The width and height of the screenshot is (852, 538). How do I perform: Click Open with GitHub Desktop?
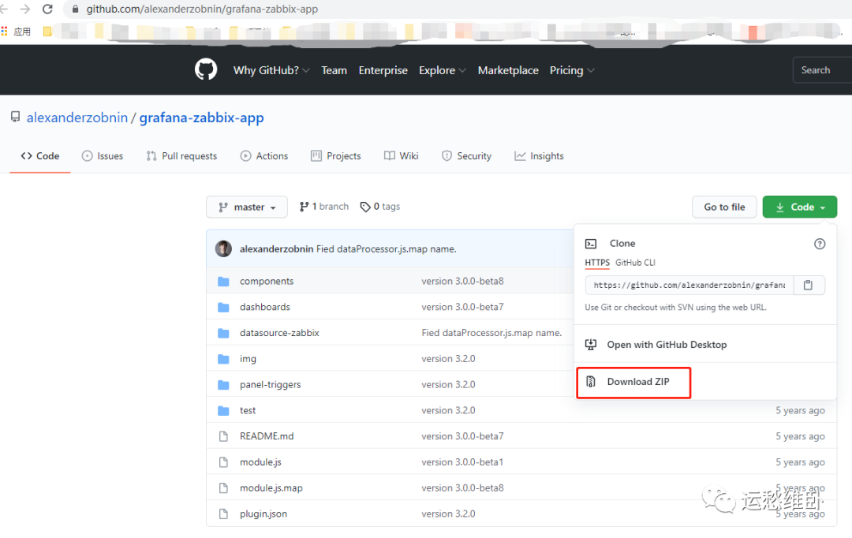(667, 345)
